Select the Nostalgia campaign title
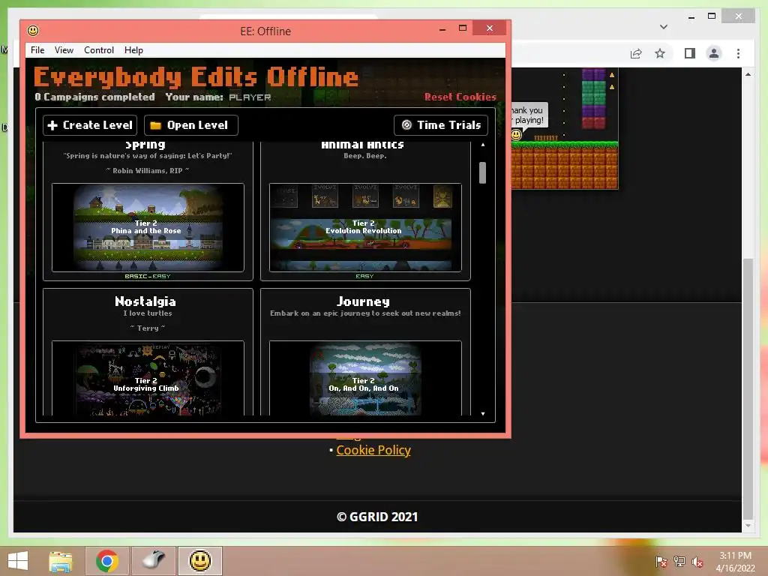The height and width of the screenshot is (576, 768). [145, 301]
